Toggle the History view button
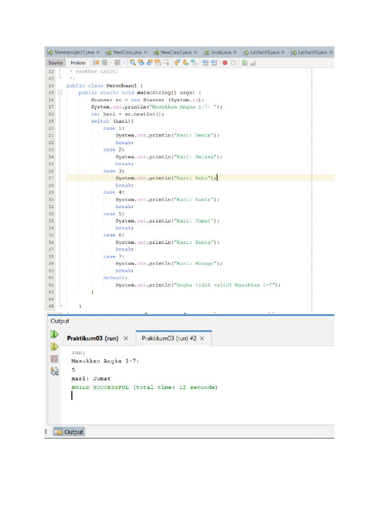This screenshot has height=506, width=379. (x=77, y=63)
